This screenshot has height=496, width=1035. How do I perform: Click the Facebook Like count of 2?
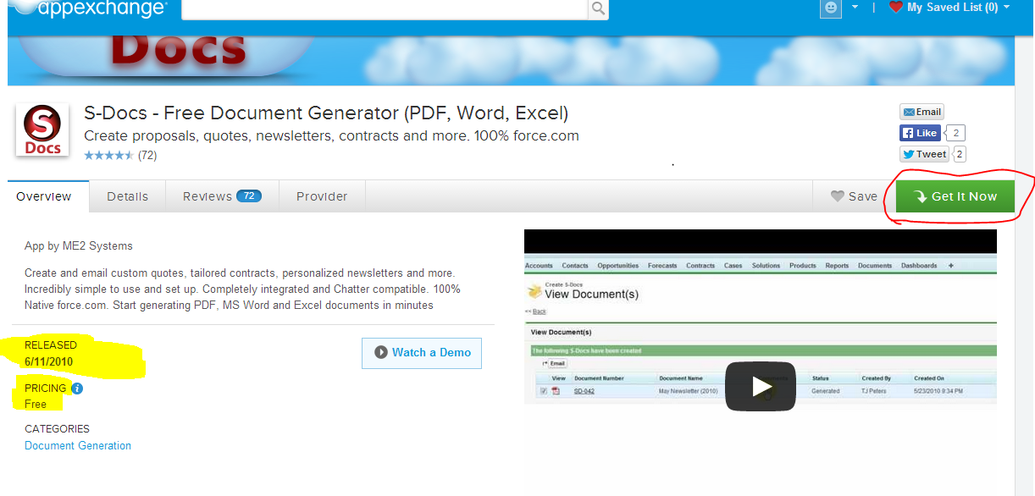pyautogui.click(x=956, y=133)
